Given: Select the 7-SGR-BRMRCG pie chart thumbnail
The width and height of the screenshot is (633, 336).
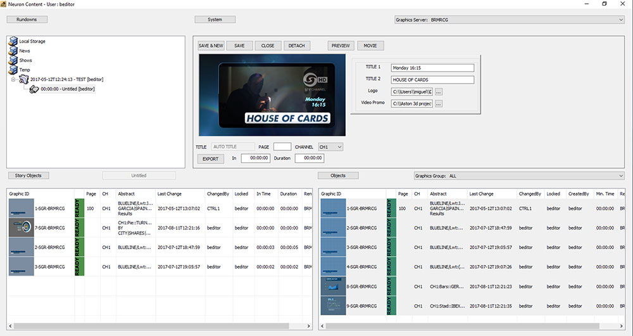Looking at the screenshot, I should click(22, 228).
